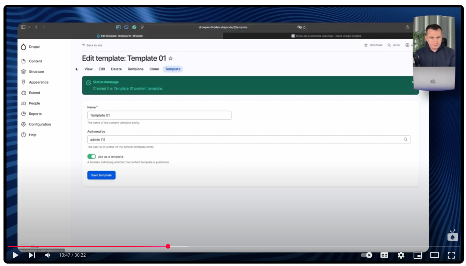The image size is (466, 266).
Task: Skip to the next video
Action: pos(32,255)
